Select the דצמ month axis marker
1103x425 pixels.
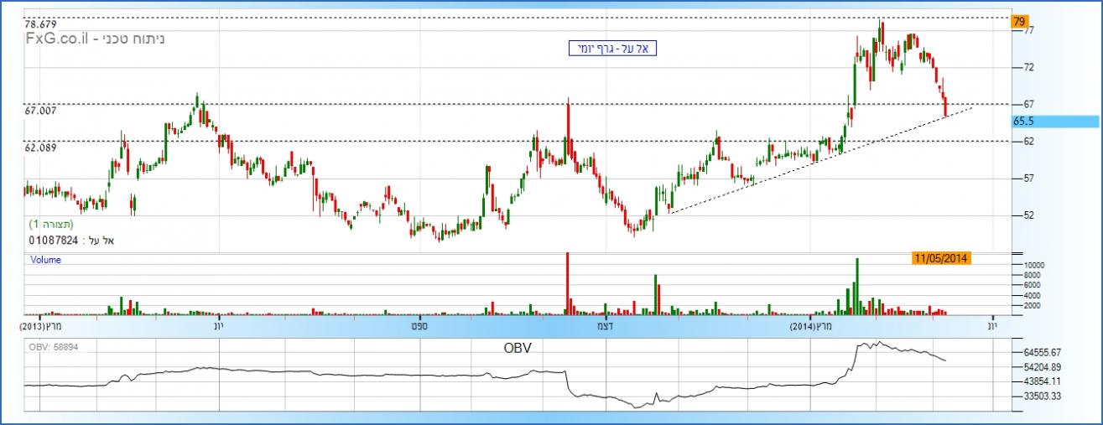pos(602,324)
